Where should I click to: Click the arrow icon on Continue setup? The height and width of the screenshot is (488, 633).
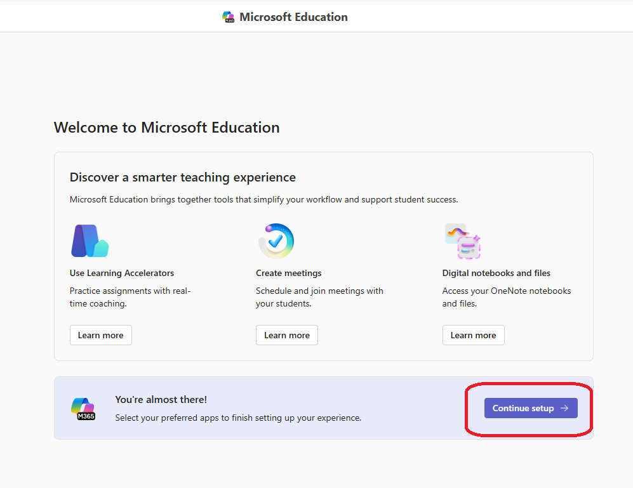[x=564, y=408]
